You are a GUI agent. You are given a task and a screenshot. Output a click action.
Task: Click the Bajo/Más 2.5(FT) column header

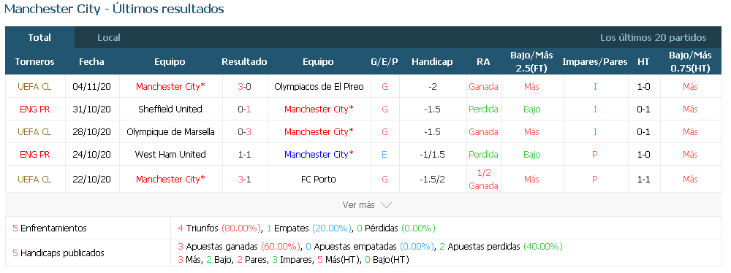pyautogui.click(x=531, y=62)
